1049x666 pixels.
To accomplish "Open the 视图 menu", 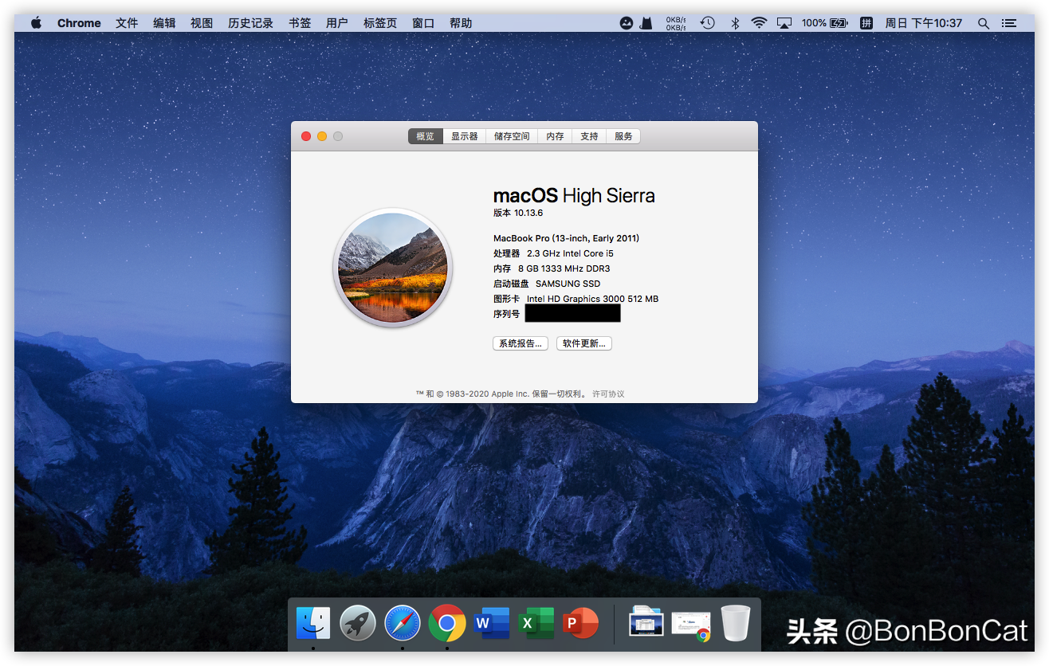I will click(x=202, y=23).
